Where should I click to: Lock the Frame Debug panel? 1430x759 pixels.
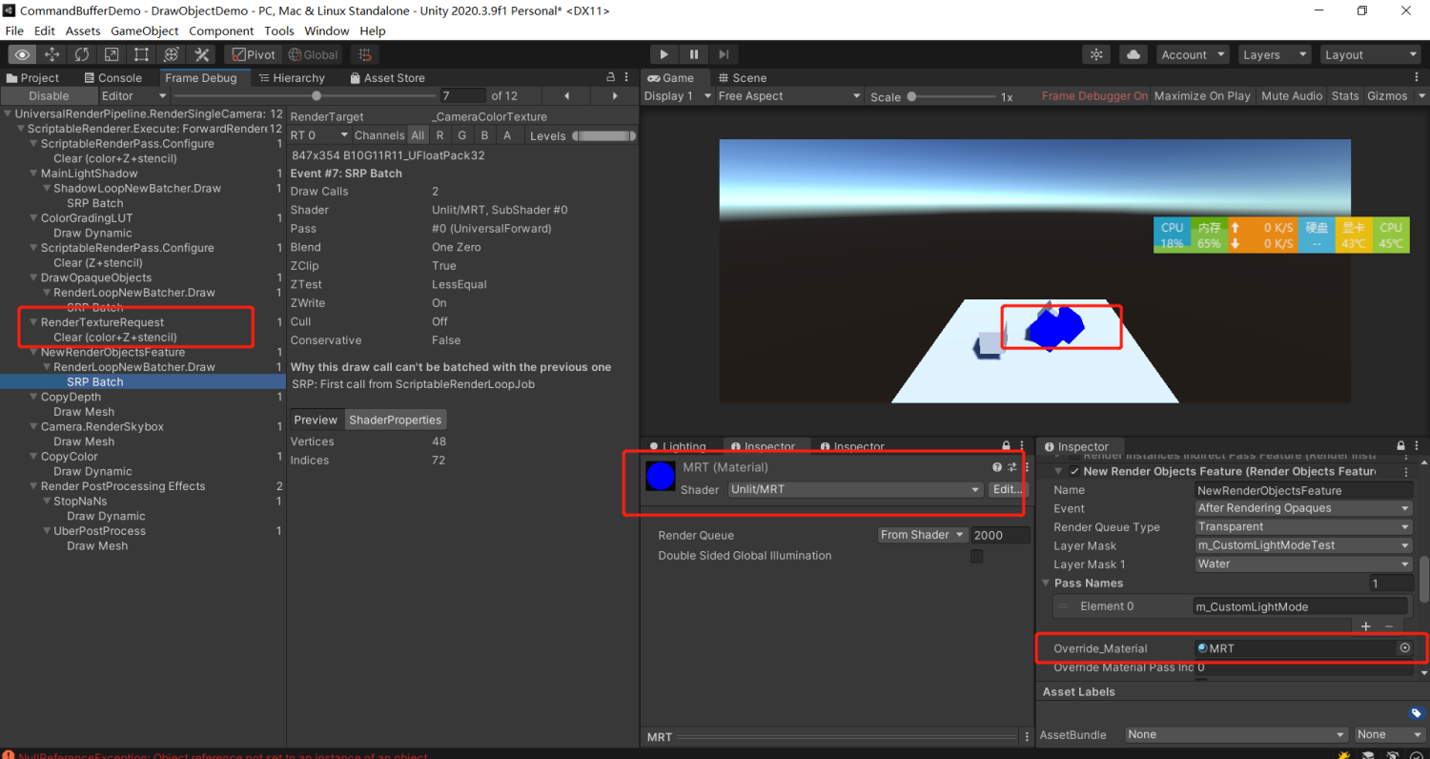[611, 77]
